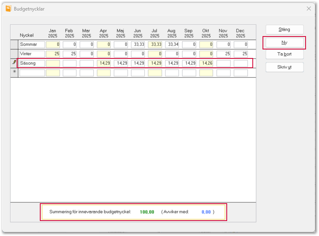Click Säsong Apr 2025 value 14,29
Image resolution: width=319 pixels, height=236 pixels.
click(104, 63)
